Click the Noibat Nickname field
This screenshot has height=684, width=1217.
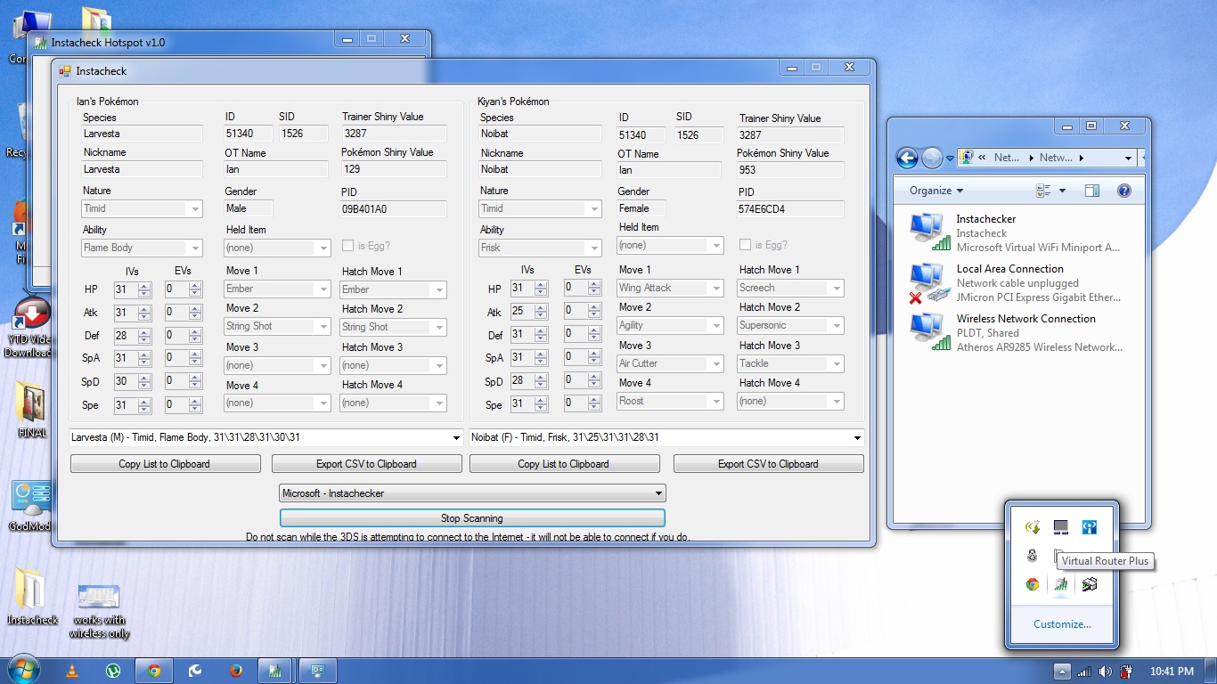(540, 169)
